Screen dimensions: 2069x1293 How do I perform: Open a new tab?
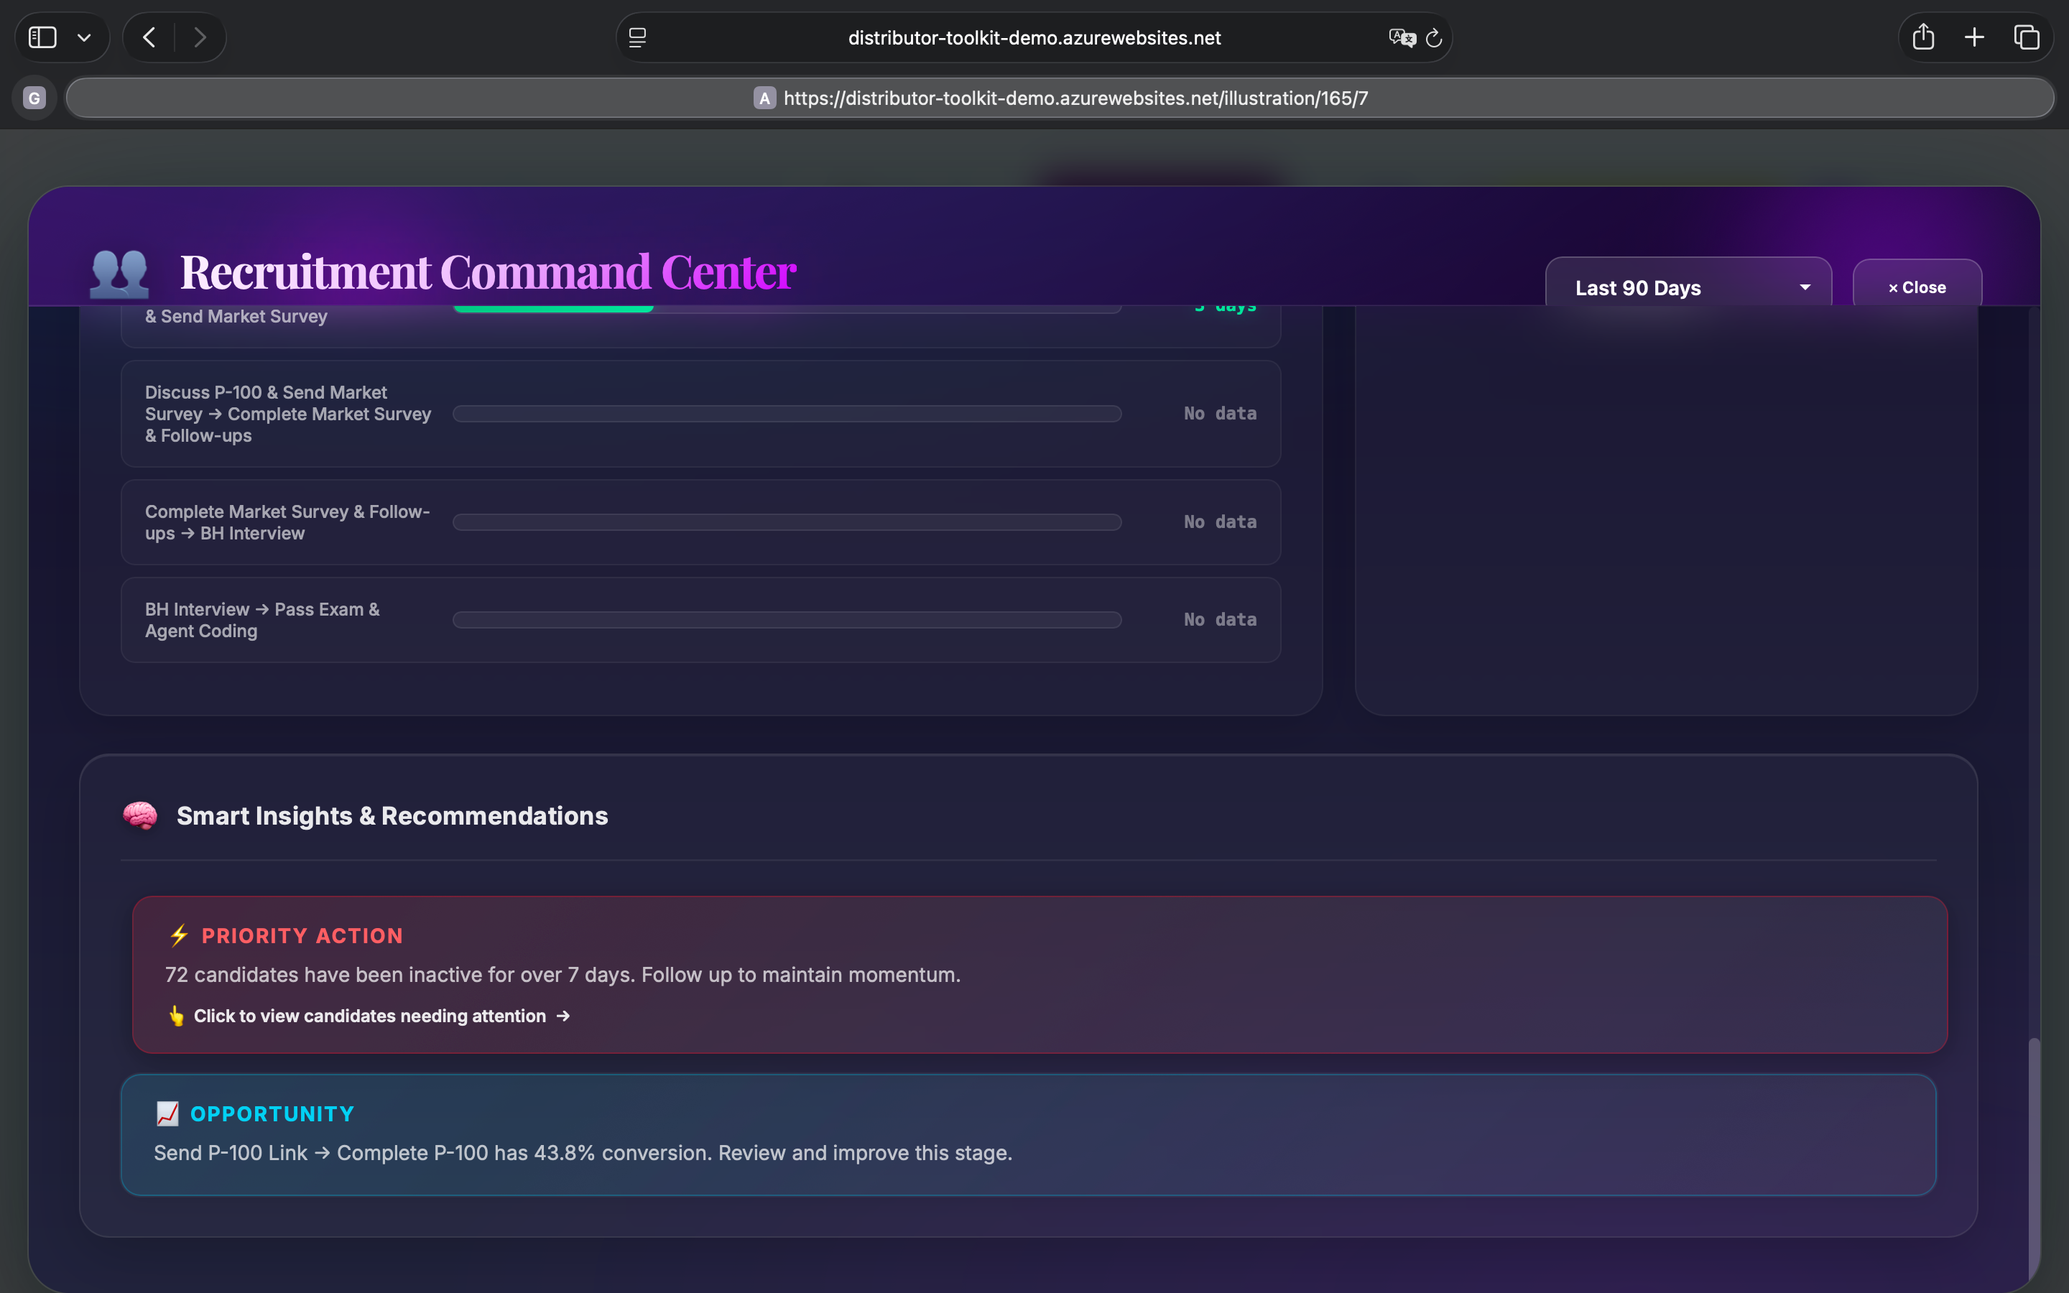coord(1974,37)
